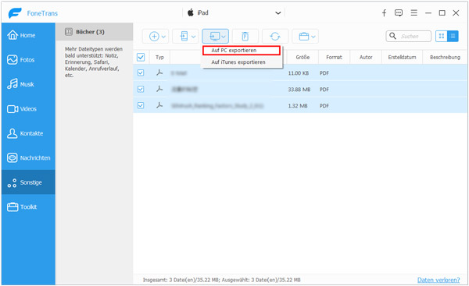Expand the toolbox dropdown arrow

tap(313, 37)
